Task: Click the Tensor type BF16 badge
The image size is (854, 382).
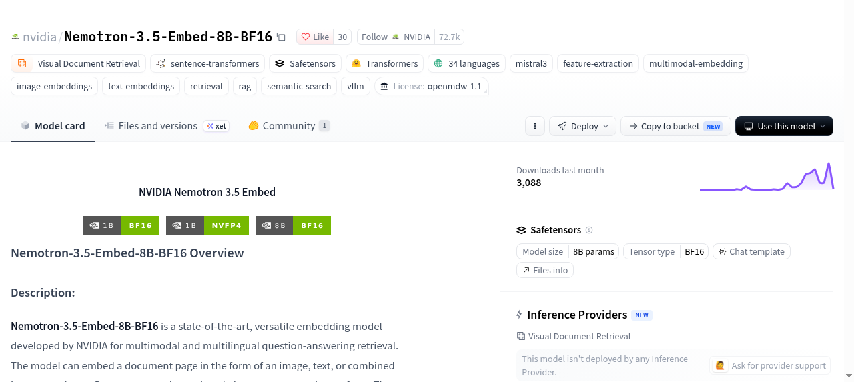Action: coord(666,251)
